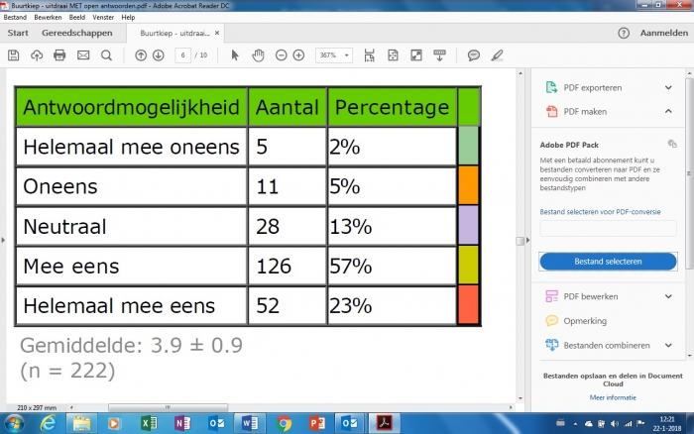Zoom out with the minus icon

280,54
